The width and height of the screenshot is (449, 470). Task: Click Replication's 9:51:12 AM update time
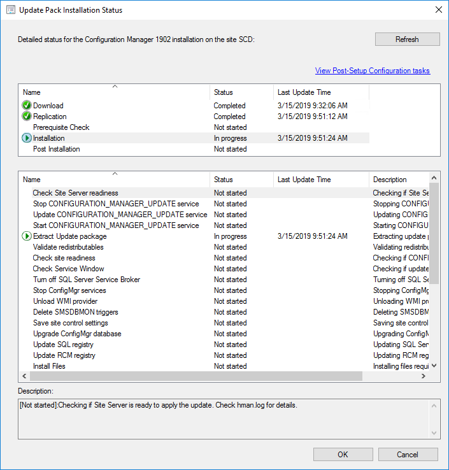pos(312,117)
